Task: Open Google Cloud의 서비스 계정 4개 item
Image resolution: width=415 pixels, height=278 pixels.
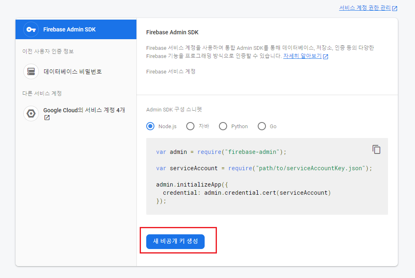Action: pyautogui.click(x=76, y=113)
